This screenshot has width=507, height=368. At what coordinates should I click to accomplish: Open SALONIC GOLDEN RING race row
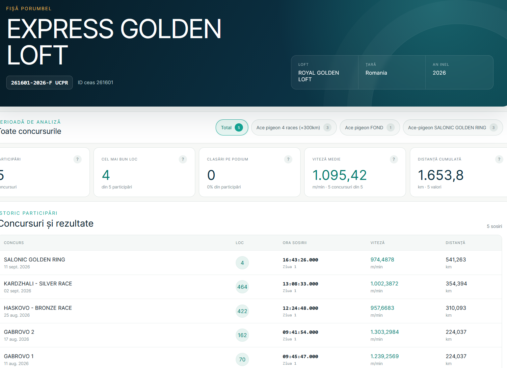point(251,263)
